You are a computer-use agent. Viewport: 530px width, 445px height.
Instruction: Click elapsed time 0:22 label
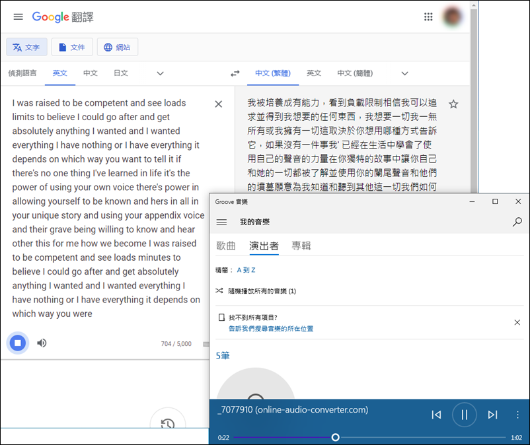[223, 438]
